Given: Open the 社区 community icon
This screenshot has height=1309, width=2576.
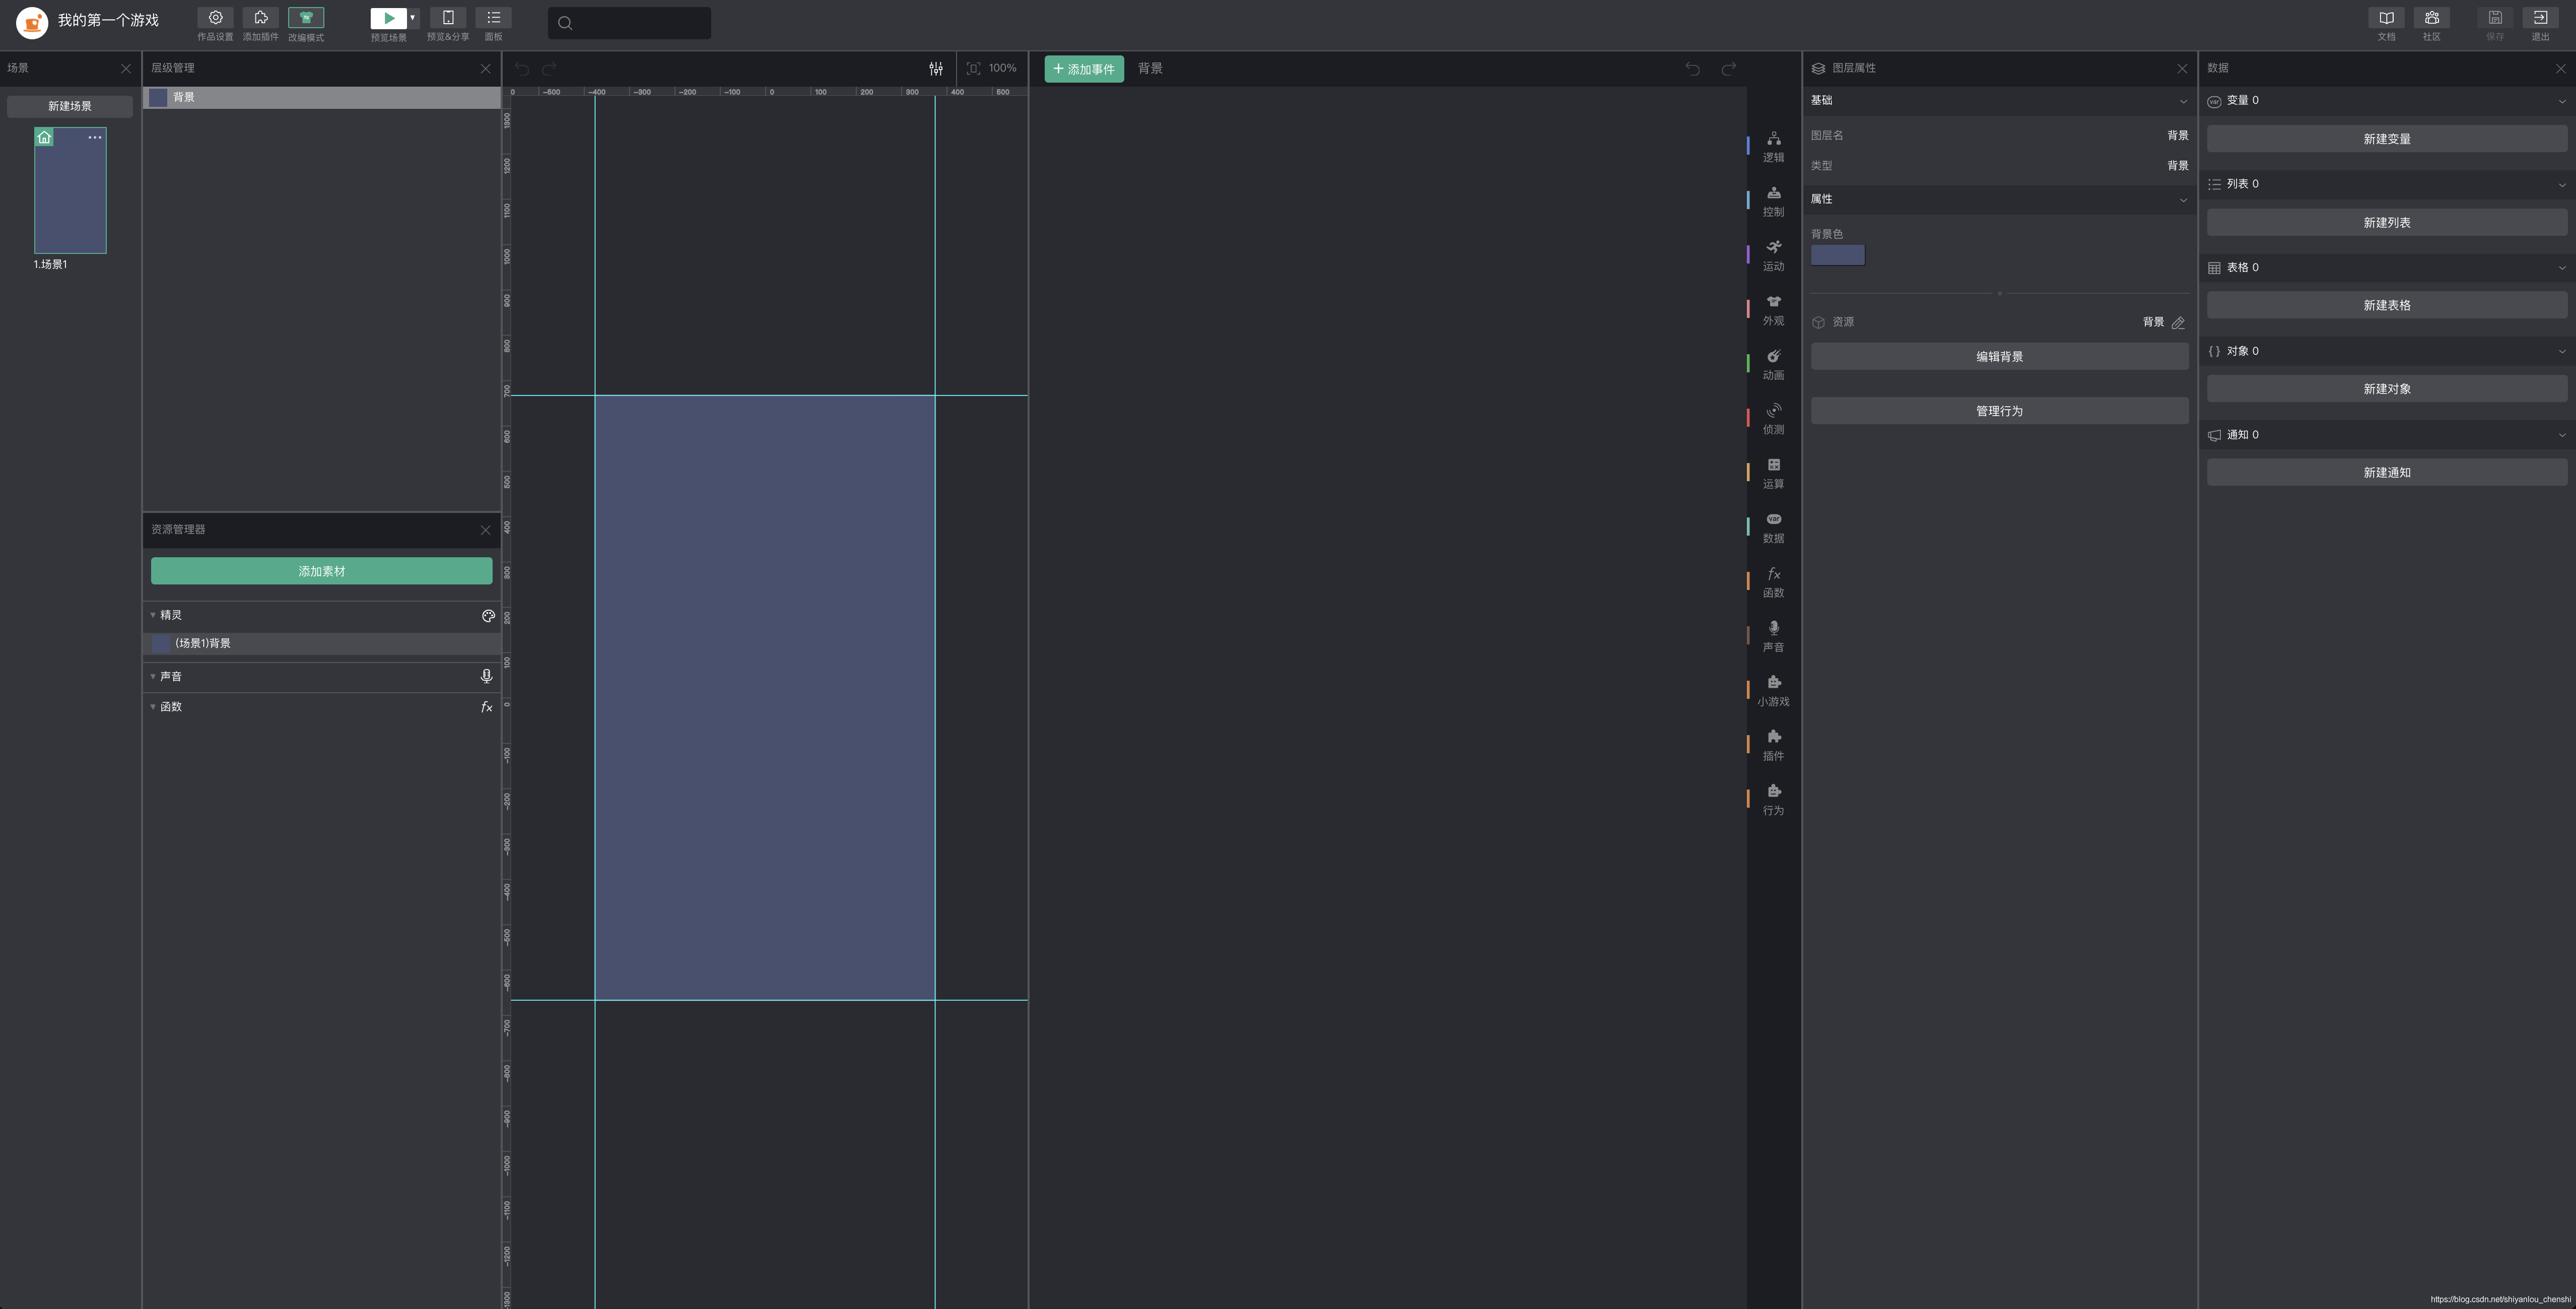Looking at the screenshot, I should coord(2431,18).
